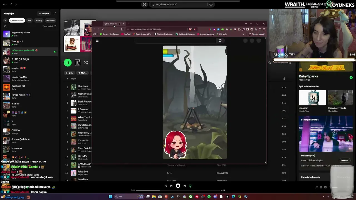
Task: Search inside Spotify library
Action: tap(5, 26)
